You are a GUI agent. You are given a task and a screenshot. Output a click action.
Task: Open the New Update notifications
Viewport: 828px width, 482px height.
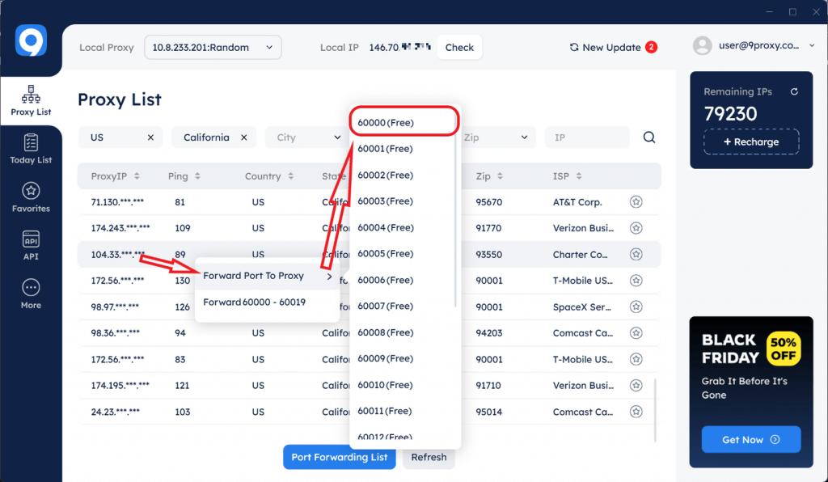[611, 47]
